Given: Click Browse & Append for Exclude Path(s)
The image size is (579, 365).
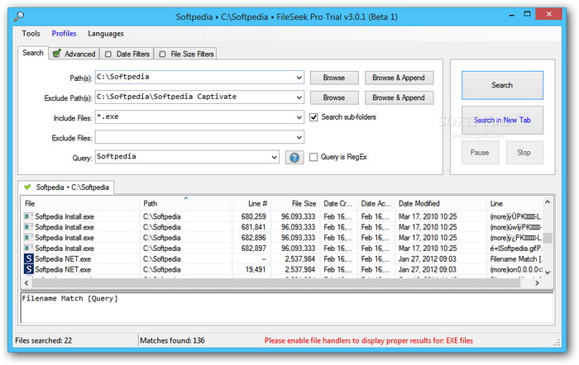Looking at the screenshot, I should tap(399, 97).
